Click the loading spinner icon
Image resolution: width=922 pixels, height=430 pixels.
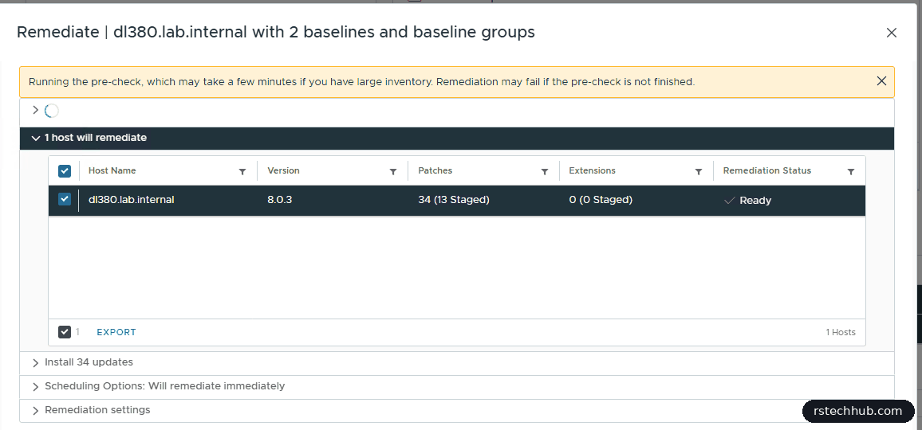click(52, 110)
